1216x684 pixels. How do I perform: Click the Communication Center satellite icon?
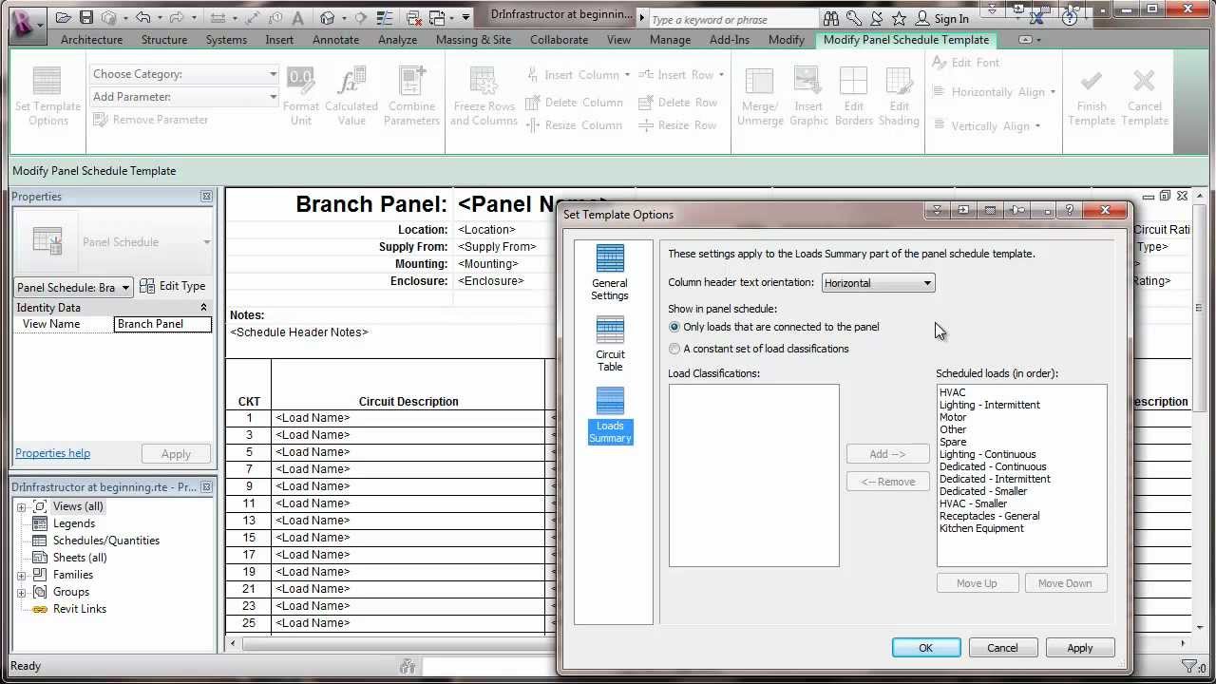[876, 18]
